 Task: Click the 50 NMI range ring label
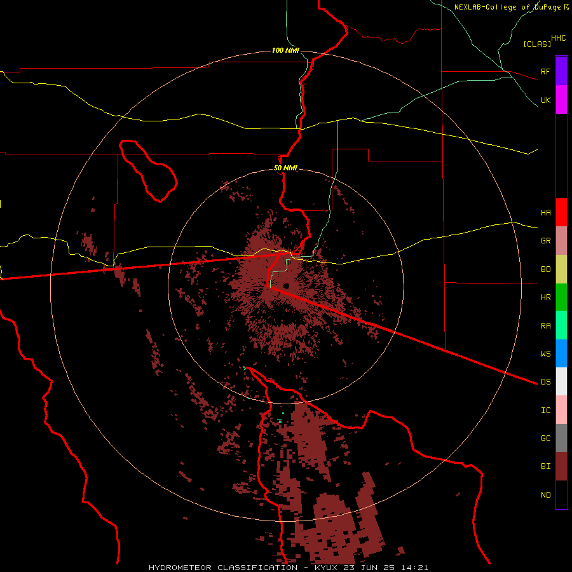click(285, 168)
